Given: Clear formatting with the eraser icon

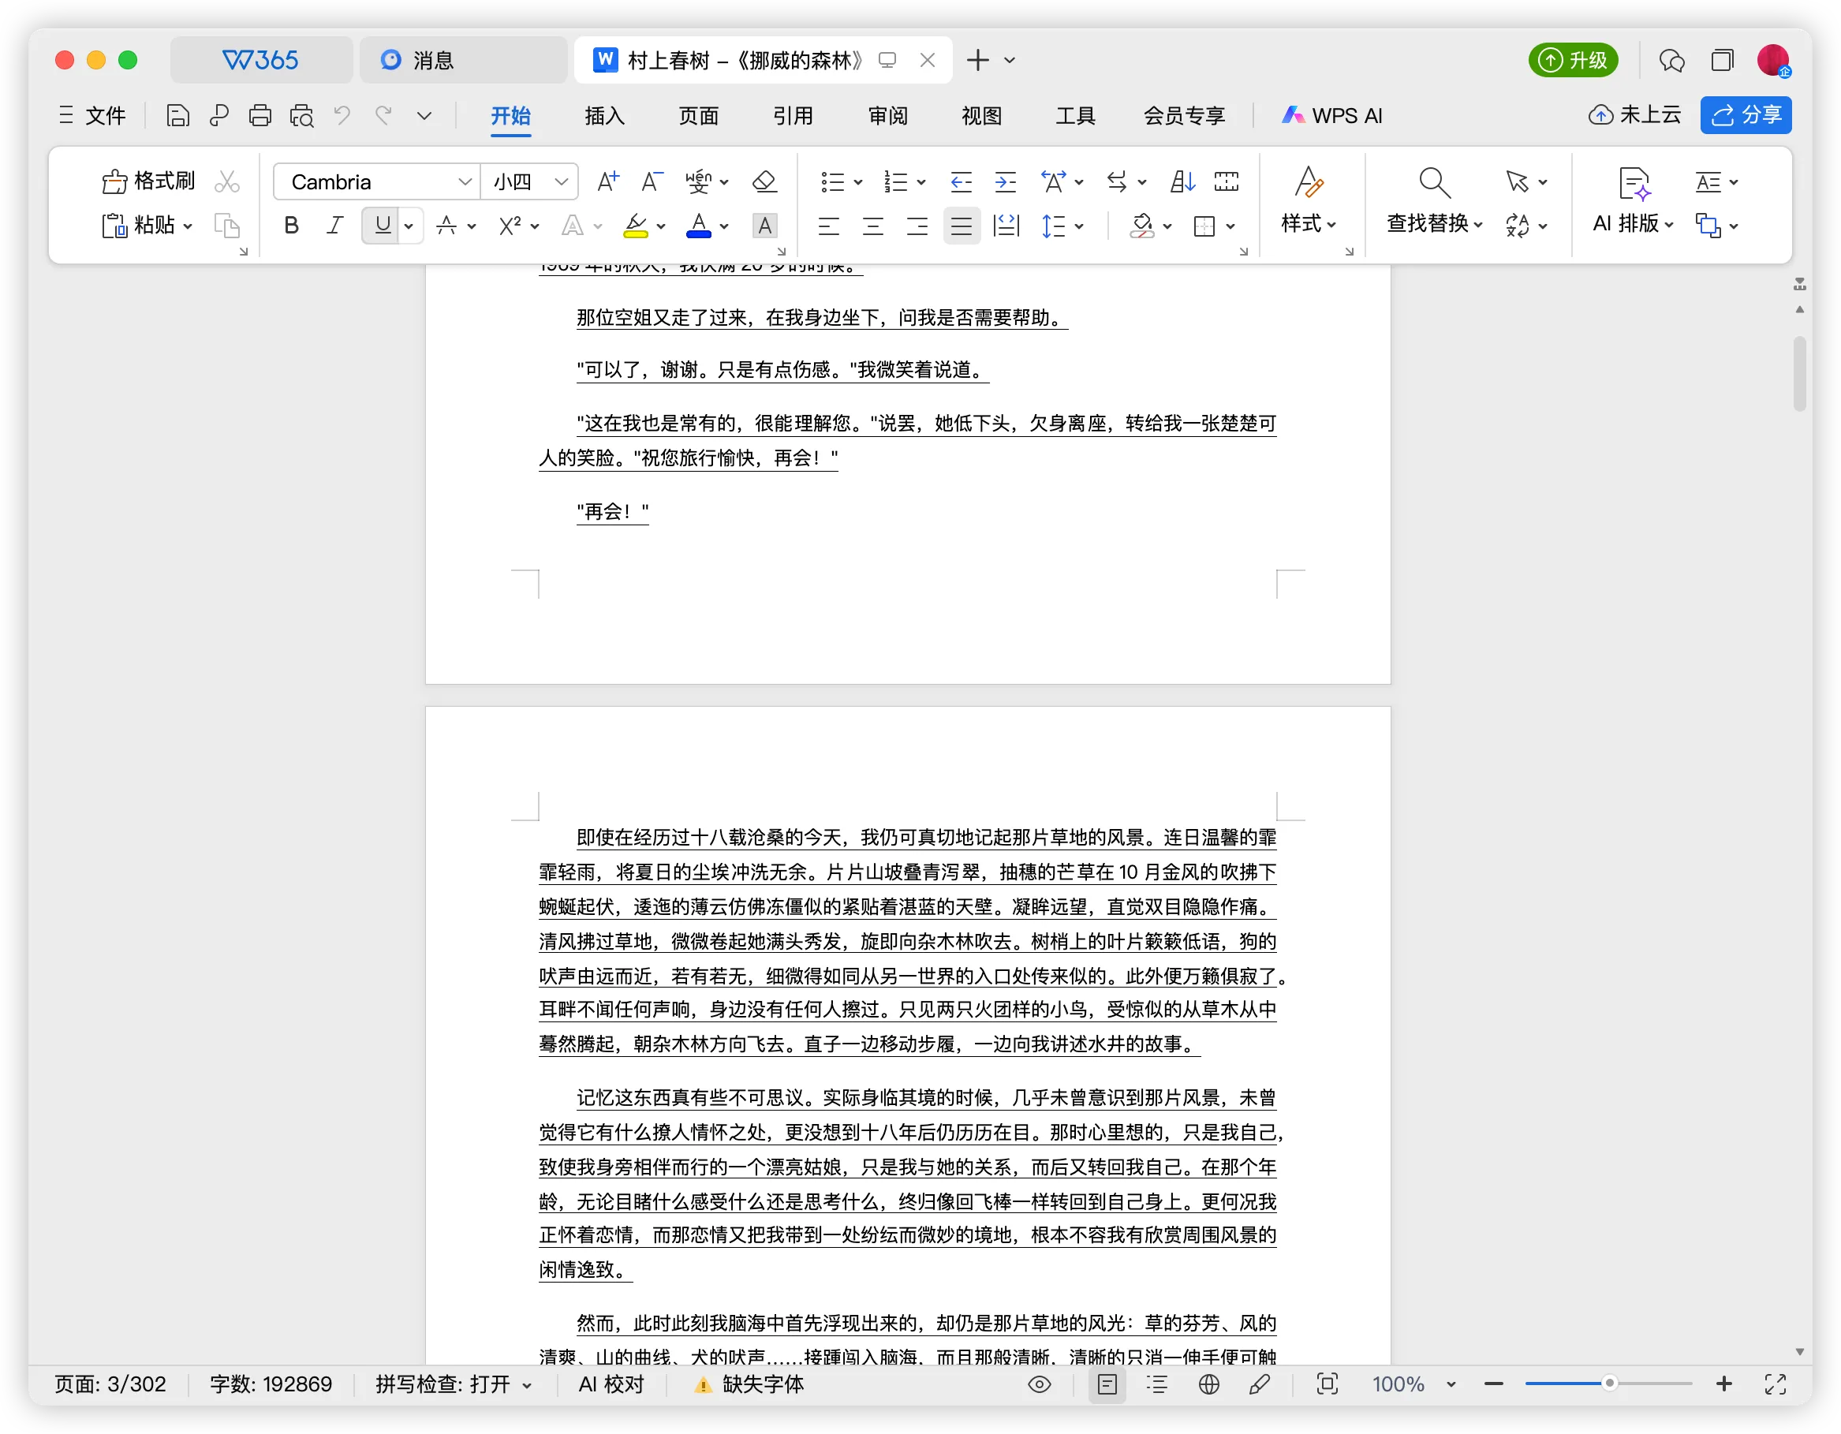Looking at the screenshot, I should pos(764,181).
